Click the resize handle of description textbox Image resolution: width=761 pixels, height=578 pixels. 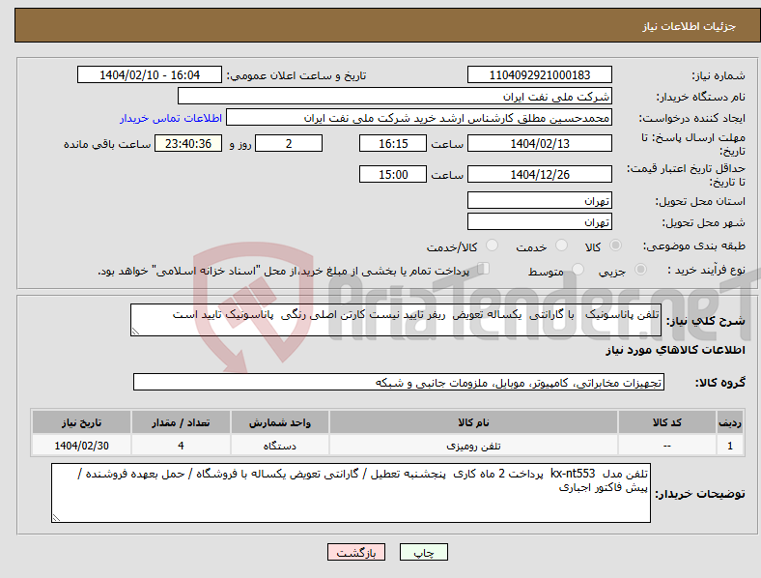[135, 332]
